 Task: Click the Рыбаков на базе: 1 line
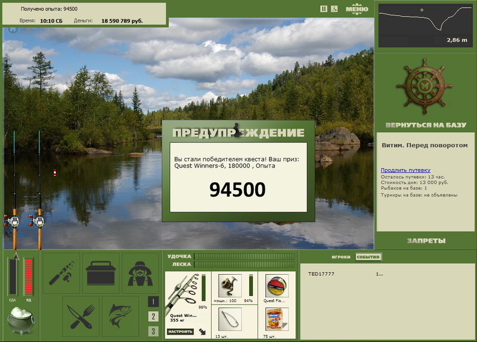(x=404, y=188)
